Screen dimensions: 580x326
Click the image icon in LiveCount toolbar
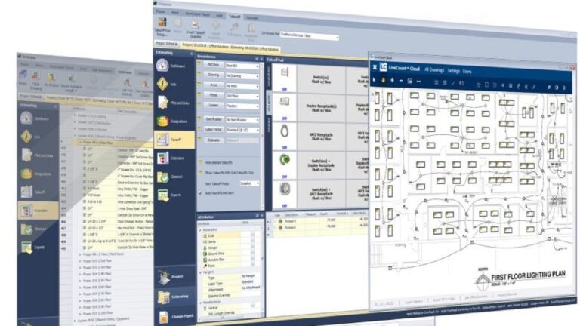pos(410,81)
